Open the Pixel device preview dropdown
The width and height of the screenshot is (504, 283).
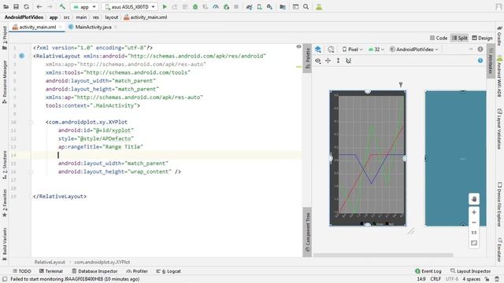[x=352, y=49]
